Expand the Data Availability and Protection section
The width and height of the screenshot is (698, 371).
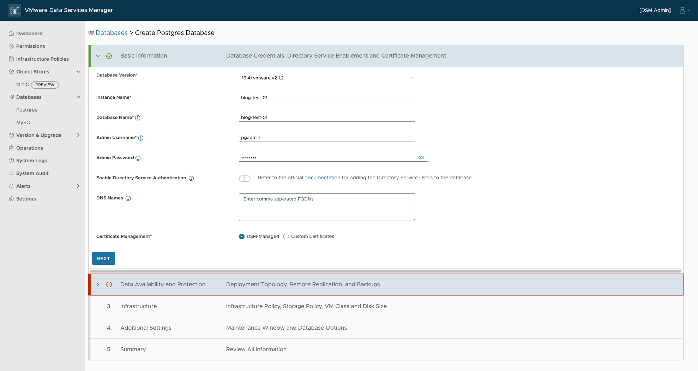point(98,285)
